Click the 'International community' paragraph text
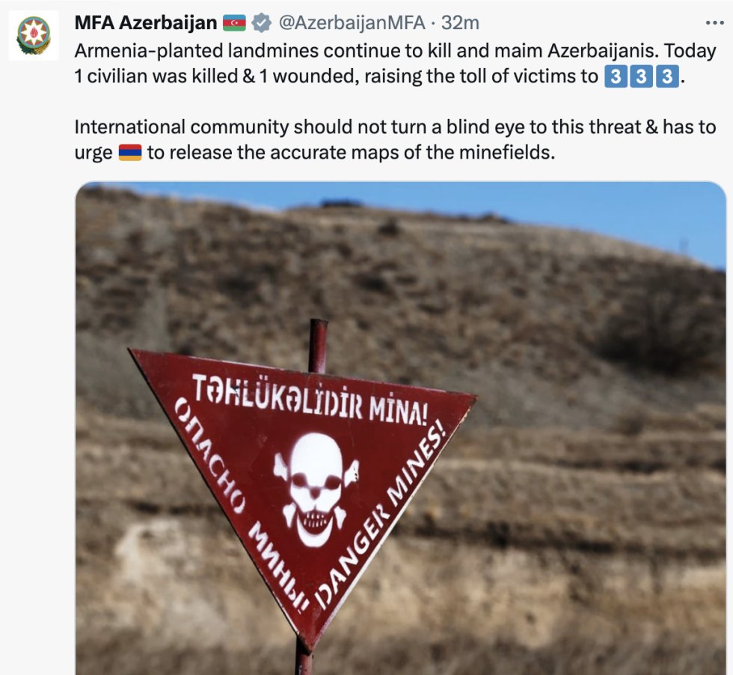This screenshot has width=733, height=675. 395,140
